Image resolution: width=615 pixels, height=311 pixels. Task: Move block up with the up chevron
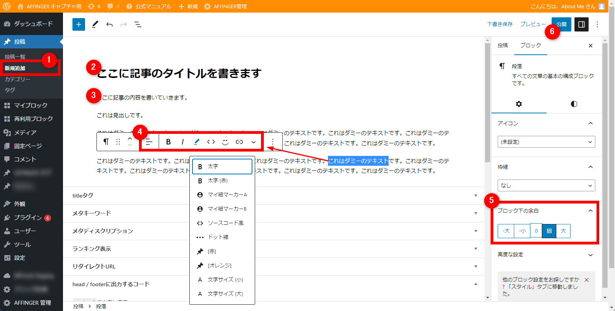click(x=130, y=139)
